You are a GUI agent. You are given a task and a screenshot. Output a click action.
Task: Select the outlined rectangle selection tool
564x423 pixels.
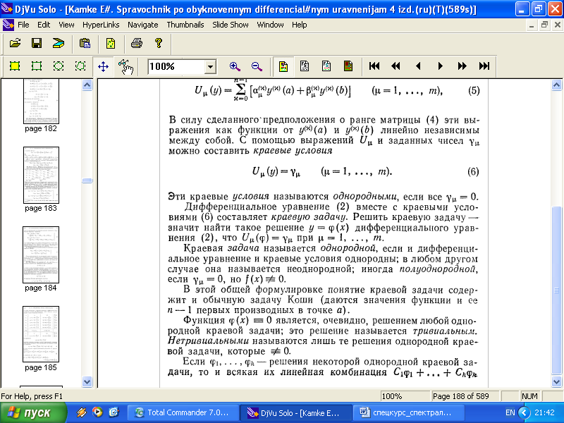click(x=37, y=66)
